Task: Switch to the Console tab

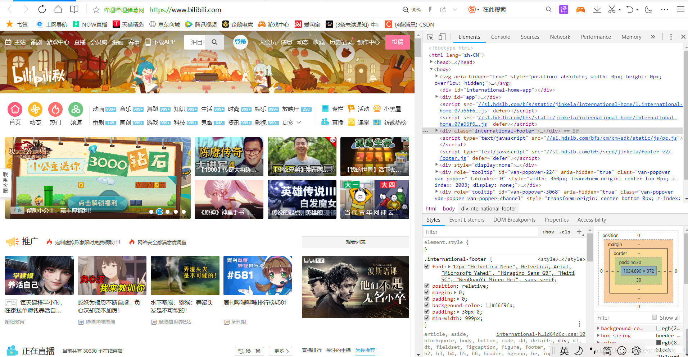Action: 501,37
